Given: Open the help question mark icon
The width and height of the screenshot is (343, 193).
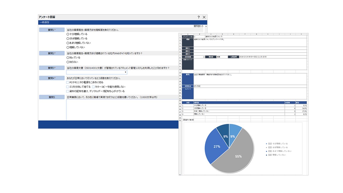Looking at the screenshot, I should click(199, 17).
